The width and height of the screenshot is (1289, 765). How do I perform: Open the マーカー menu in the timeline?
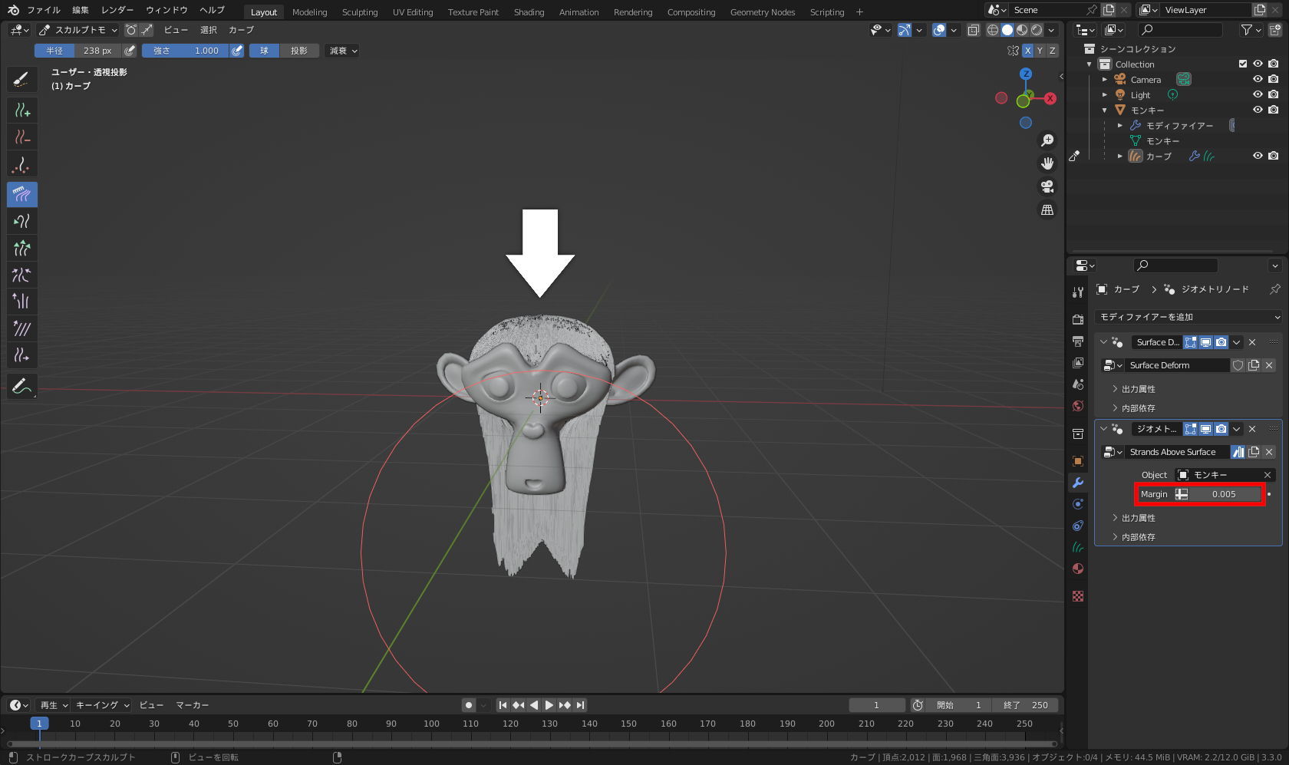pos(193,705)
